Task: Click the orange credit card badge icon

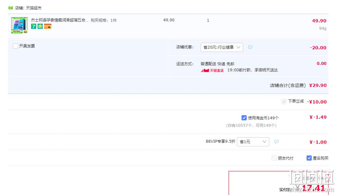Action: pos(48,26)
